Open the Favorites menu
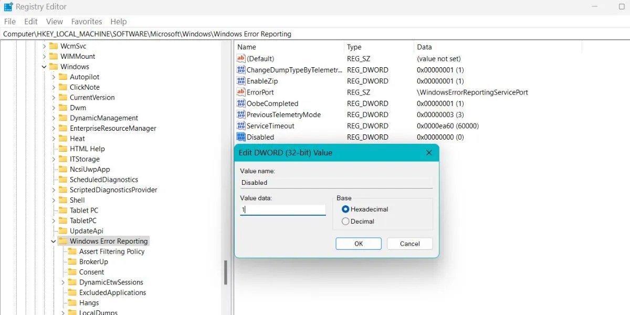 [x=86, y=22]
